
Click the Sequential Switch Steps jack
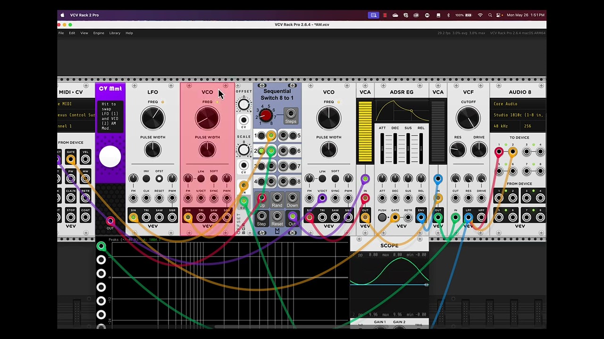coord(291,113)
